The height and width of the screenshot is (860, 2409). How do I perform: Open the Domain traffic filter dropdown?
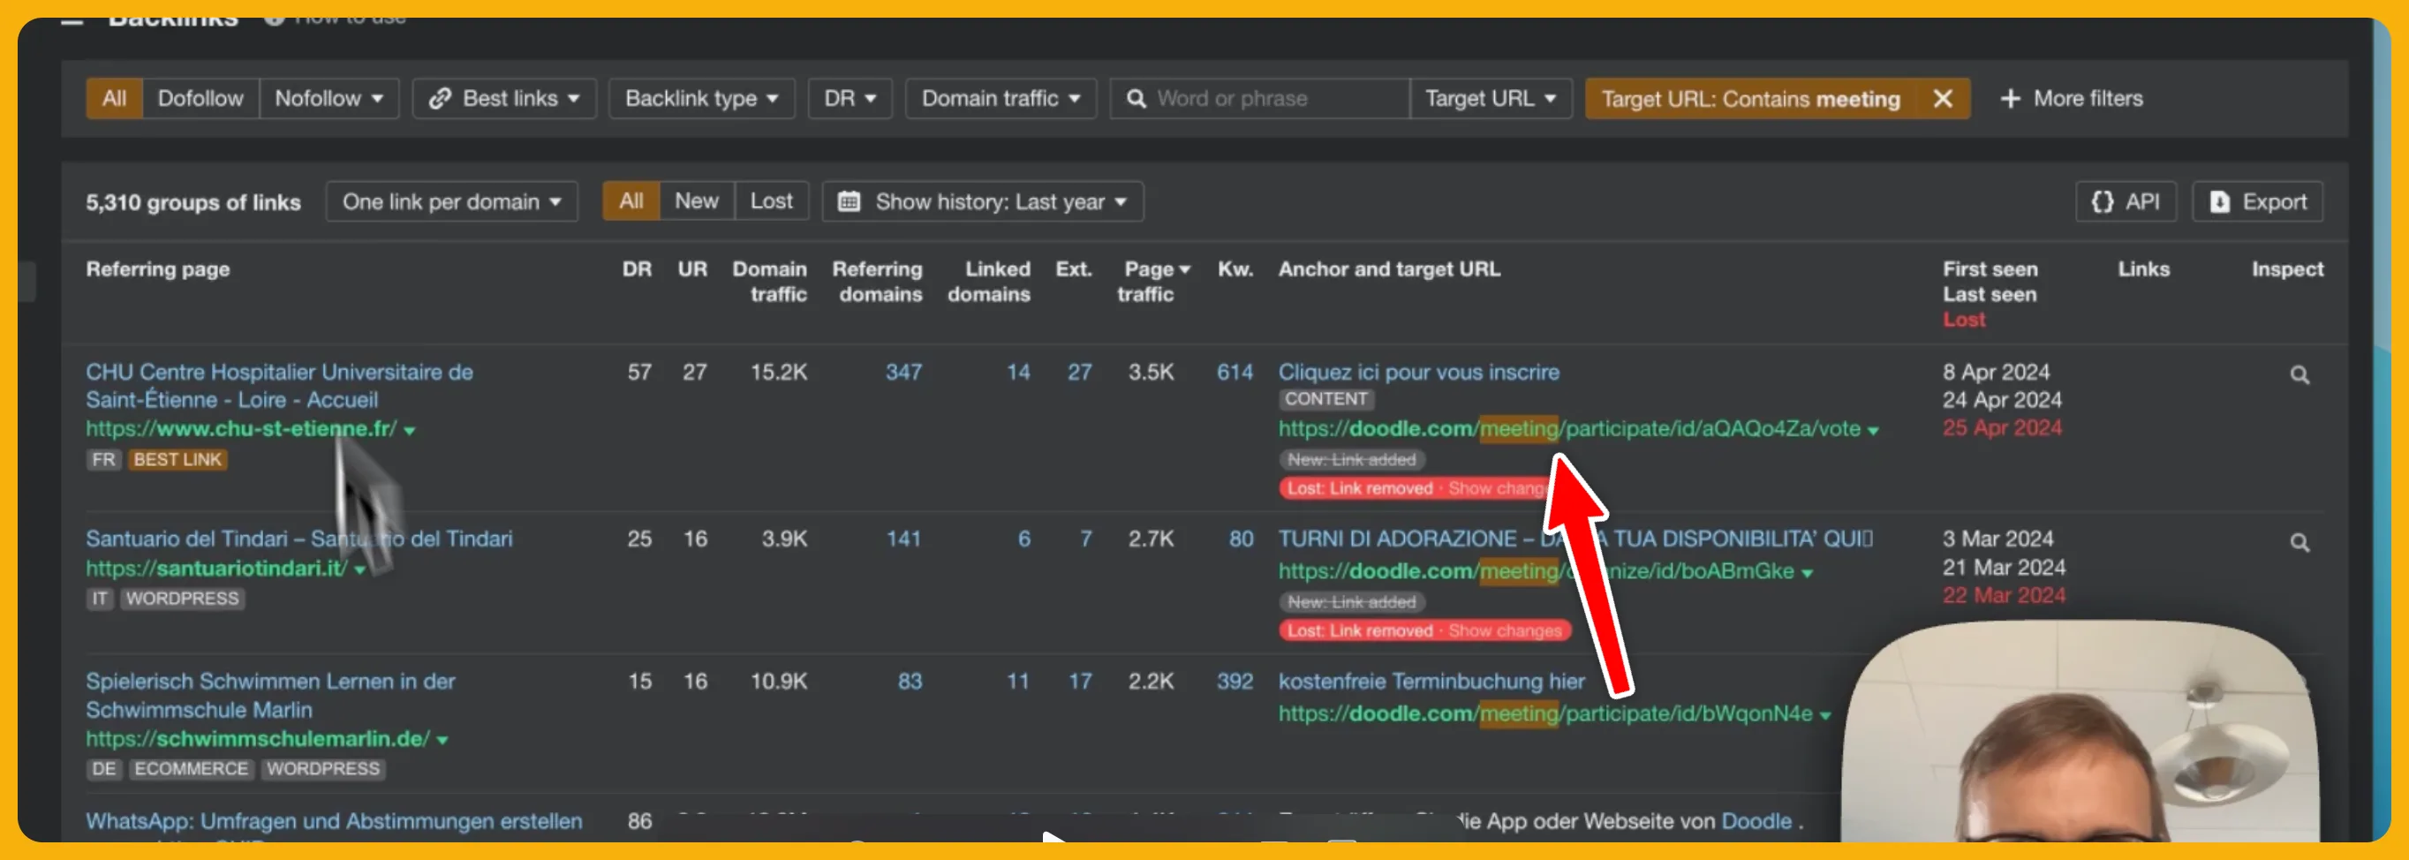point(1001,98)
